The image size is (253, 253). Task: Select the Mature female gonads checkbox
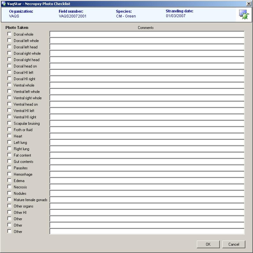click(x=10, y=200)
